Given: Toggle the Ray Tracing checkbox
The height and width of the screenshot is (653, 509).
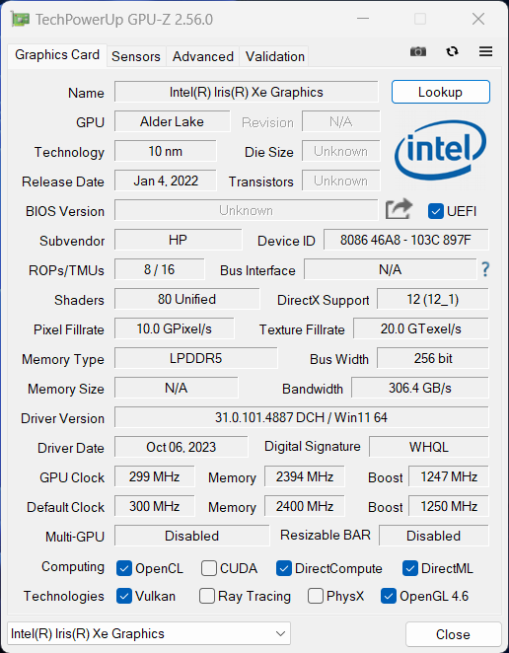Looking at the screenshot, I should click(x=207, y=596).
